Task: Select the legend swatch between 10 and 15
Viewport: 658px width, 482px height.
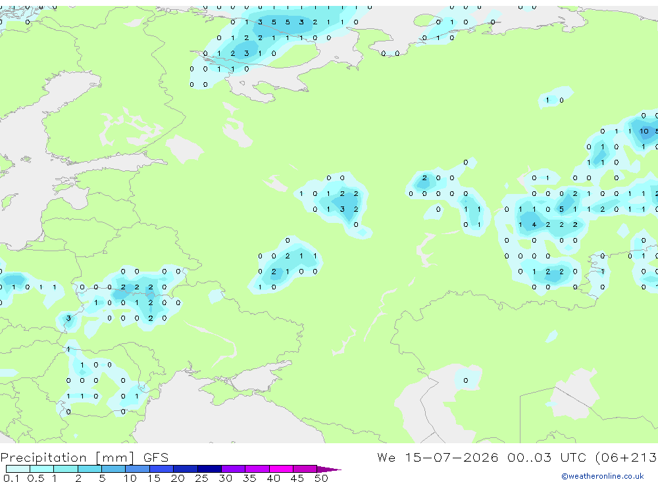Action: (138, 469)
